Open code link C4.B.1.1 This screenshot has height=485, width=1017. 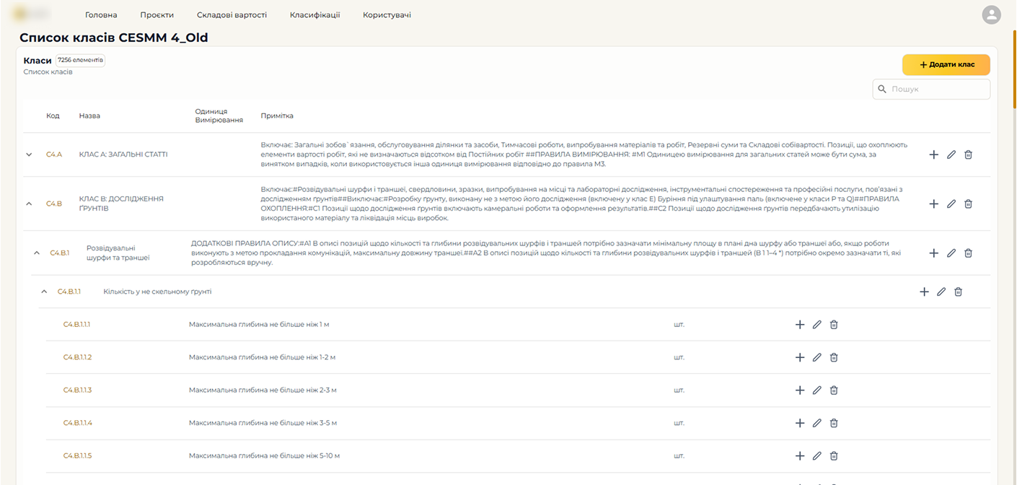pyautogui.click(x=69, y=292)
